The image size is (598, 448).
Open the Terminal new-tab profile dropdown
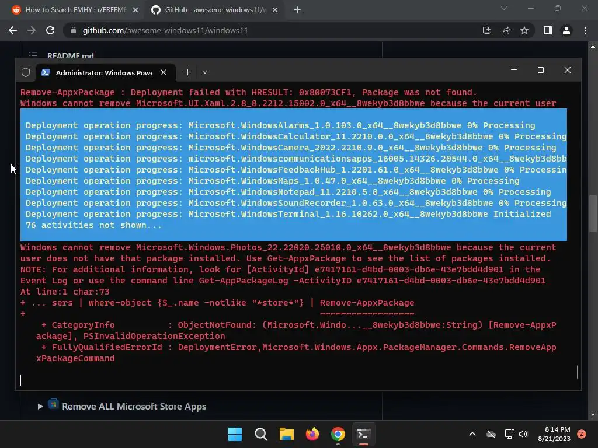[205, 72]
